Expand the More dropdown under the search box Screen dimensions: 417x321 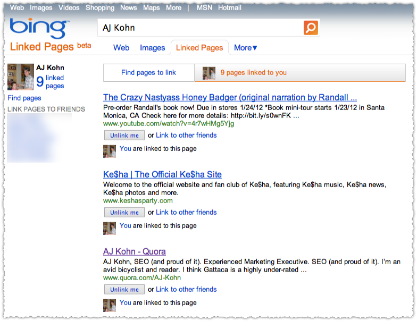pyautogui.click(x=246, y=48)
